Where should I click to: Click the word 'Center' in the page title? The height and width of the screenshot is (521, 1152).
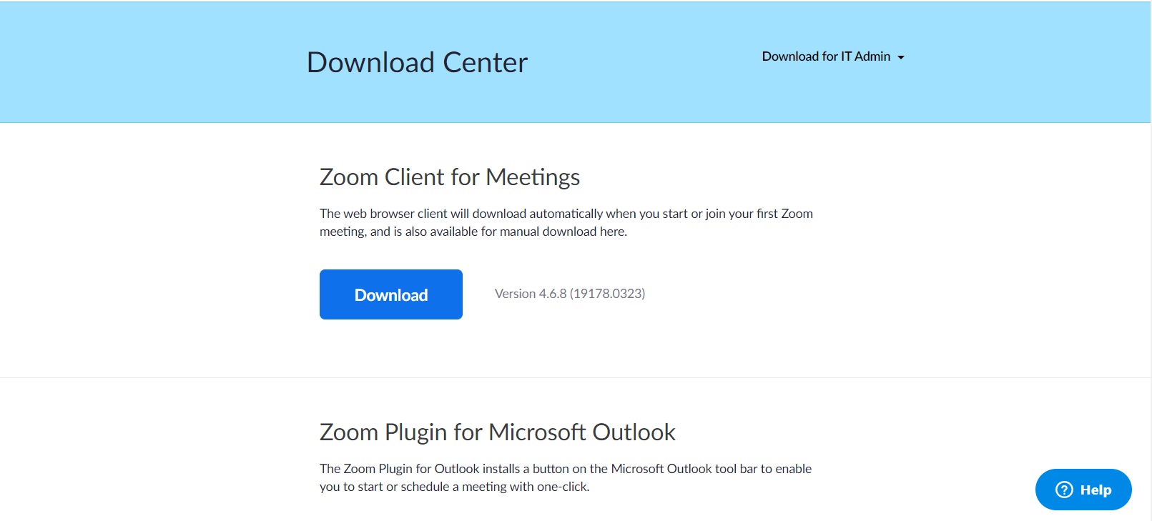click(485, 62)
